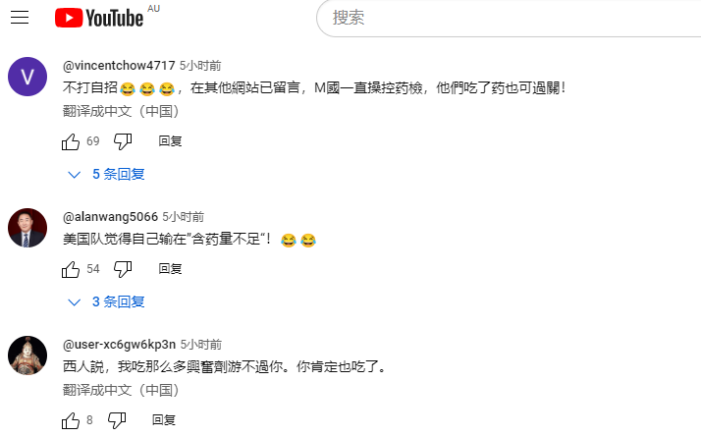The width and height of the screenshot is (701, 437).
Task: Reply to alanwang5066 via 回复
Action: tap(170, 269)
